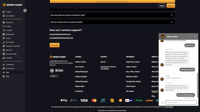Image resolution: width=200 pixels, height=112 pixels.
Task: Open the footer Cashback link
Action: click(x=79, y=91)
